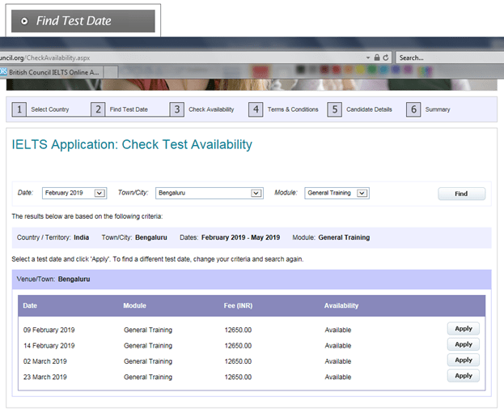Open the address bar history dropdown arrow
This screenshot has width=504, height=414.
tap(368, 58)
